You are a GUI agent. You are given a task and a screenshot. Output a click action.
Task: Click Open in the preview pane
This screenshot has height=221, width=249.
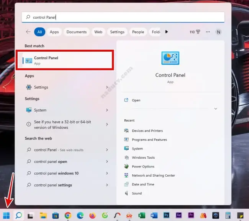coord(136,100)
